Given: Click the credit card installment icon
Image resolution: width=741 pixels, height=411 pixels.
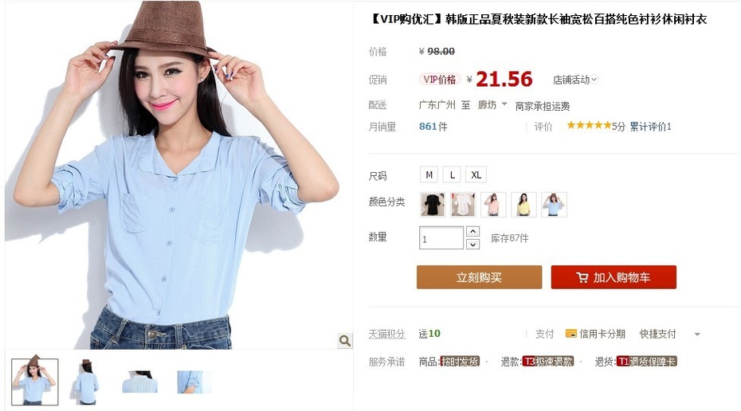Looking at the screenshot, I should point(570,334).
